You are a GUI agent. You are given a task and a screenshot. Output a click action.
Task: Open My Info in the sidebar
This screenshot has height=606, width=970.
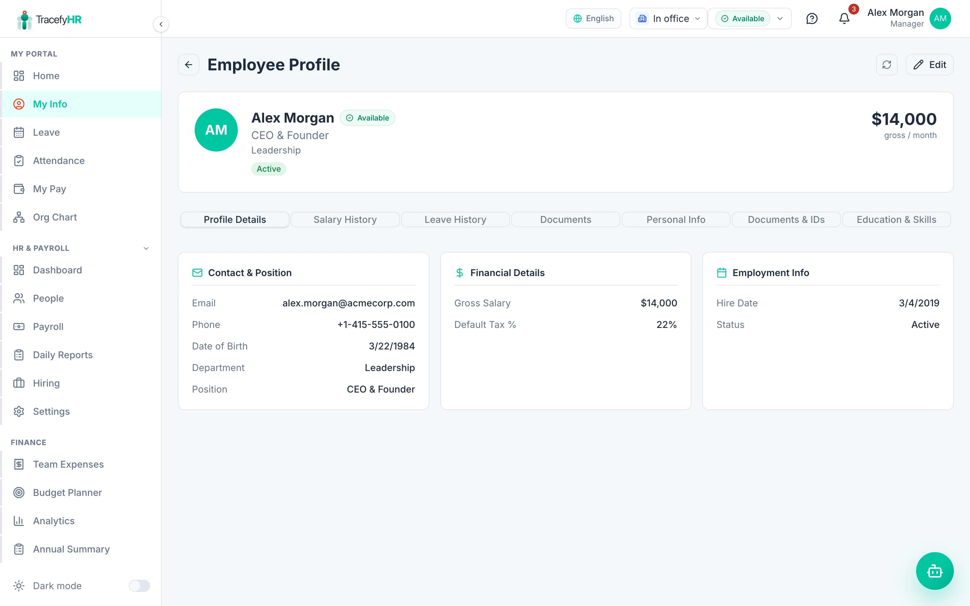pos(81,104)
